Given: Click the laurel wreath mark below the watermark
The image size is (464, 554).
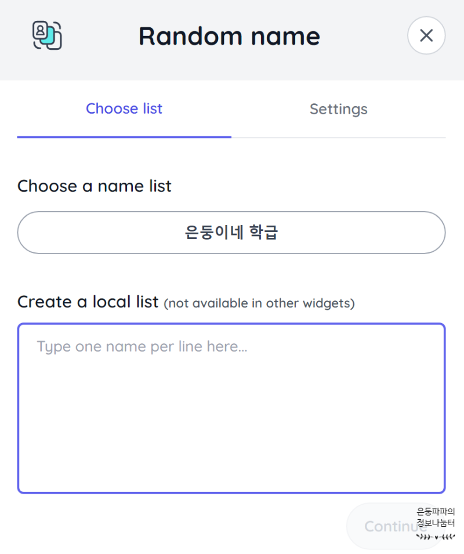Looking at the screenshot, I should coord(434,537).
